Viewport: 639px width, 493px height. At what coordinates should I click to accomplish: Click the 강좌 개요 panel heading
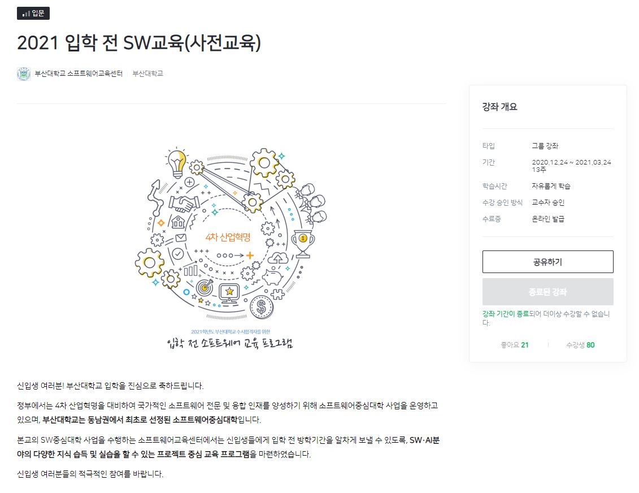[499, 107]
